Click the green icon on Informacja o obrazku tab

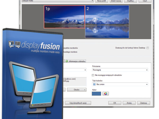tap(67, 61)
